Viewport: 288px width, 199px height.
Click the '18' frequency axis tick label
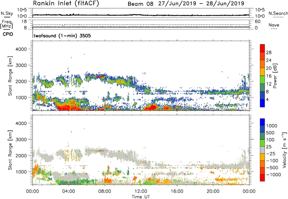pyautogui.click(x=24, y=22)
